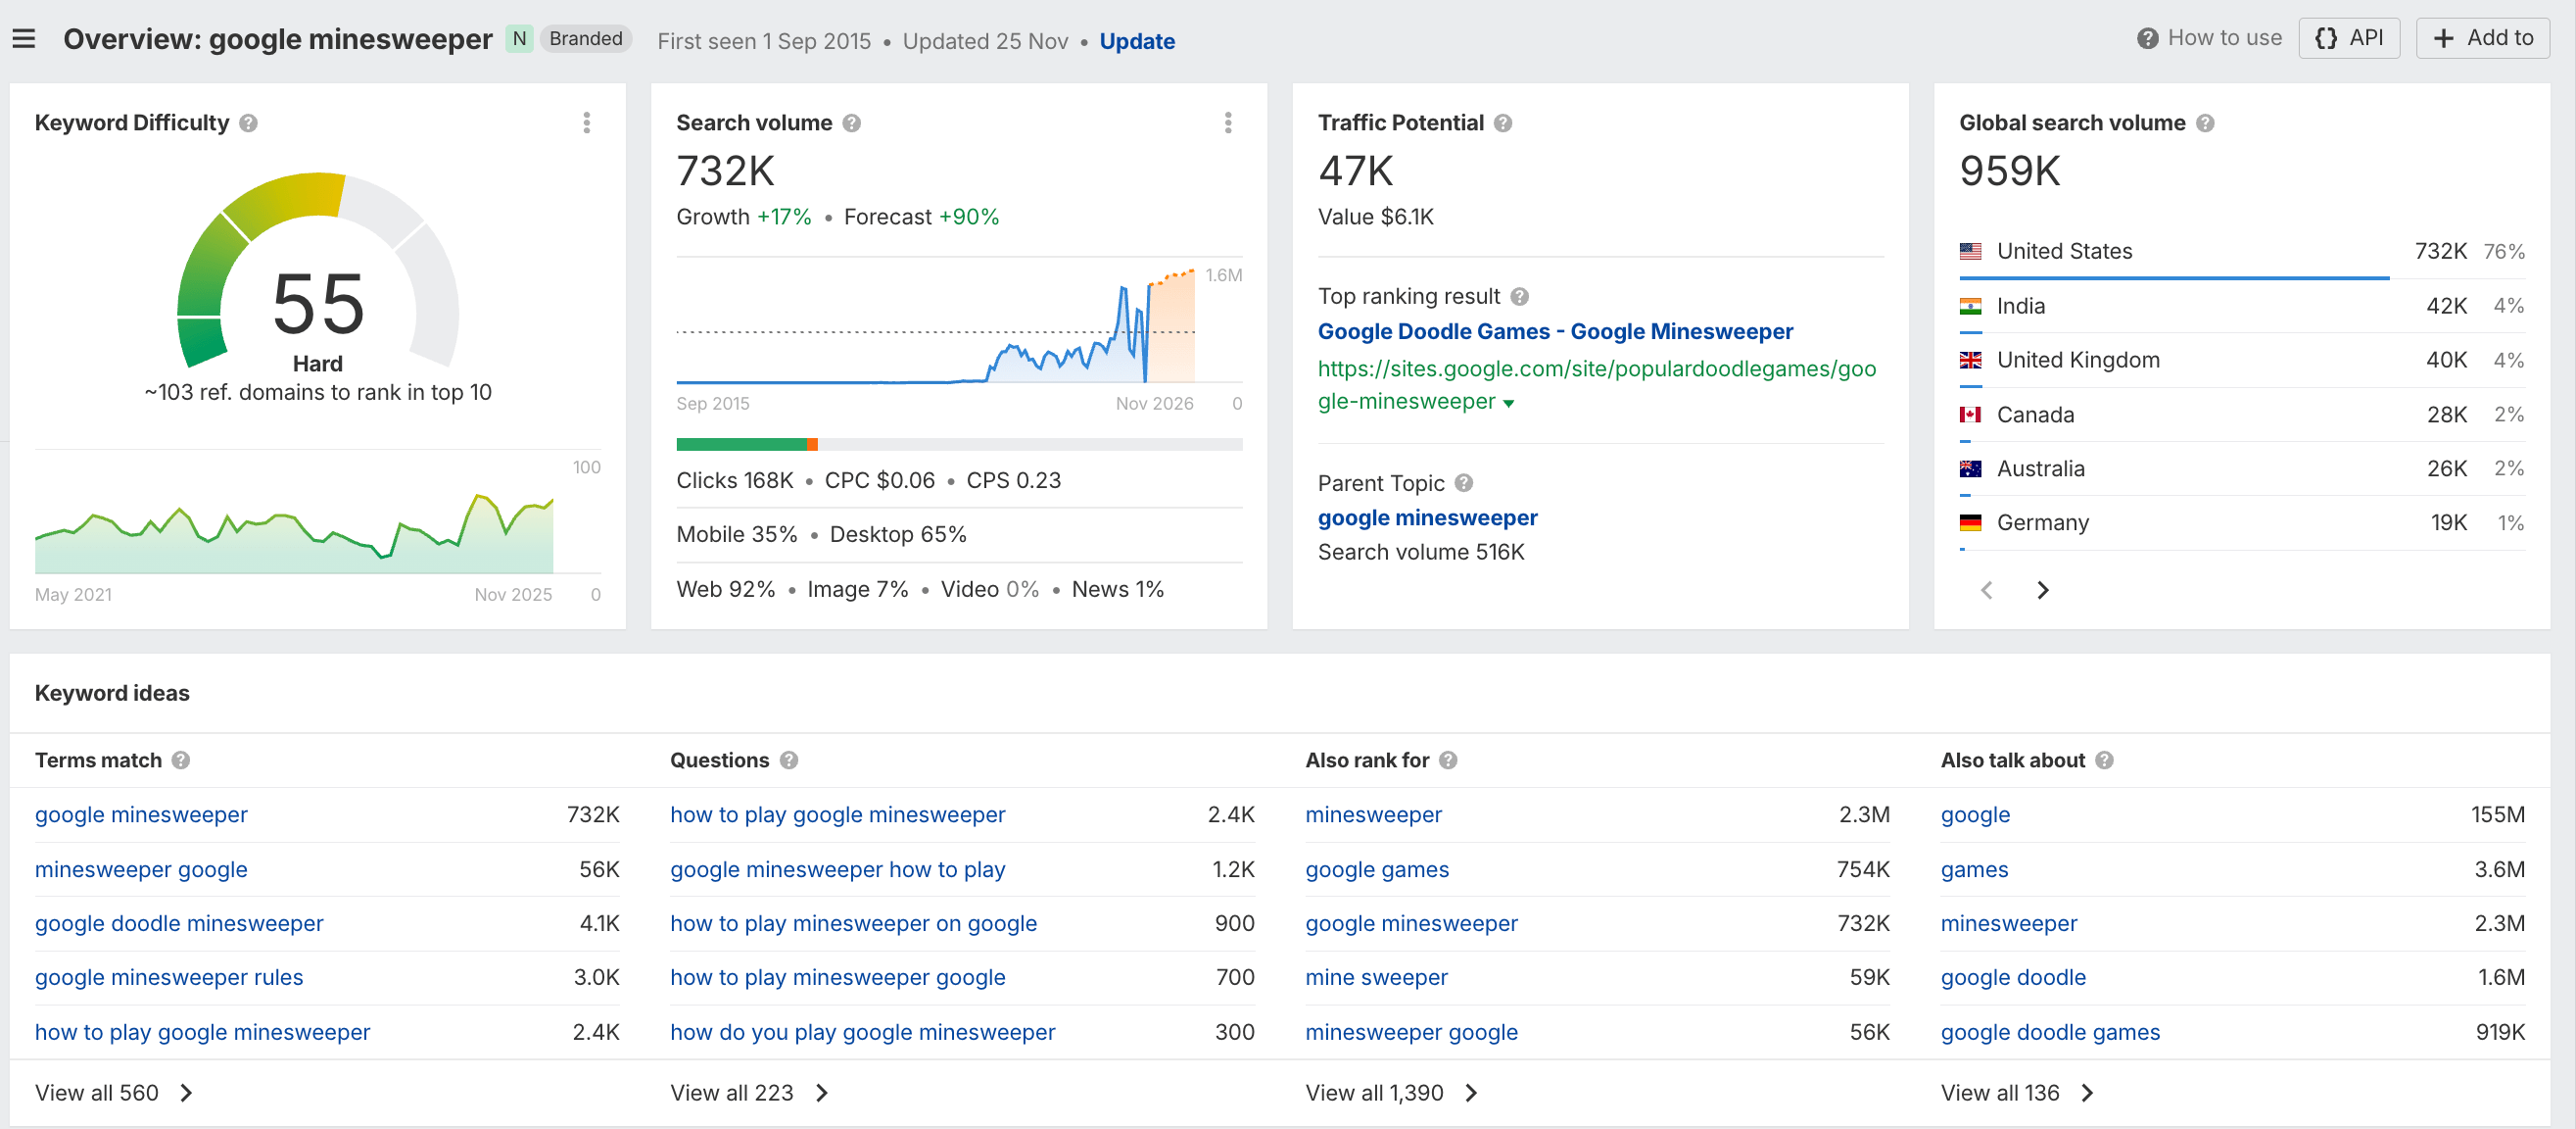2576x1129 pixels.
Task: Go to next countries page
Action: [2043, 591]
